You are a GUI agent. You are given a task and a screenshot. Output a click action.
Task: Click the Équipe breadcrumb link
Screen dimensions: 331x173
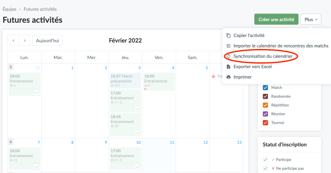click(9, 9)
